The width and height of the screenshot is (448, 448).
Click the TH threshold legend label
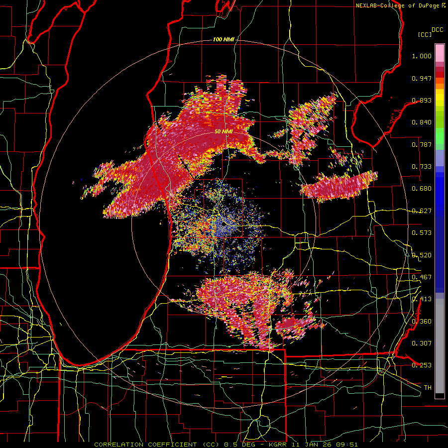click(428, 388)
